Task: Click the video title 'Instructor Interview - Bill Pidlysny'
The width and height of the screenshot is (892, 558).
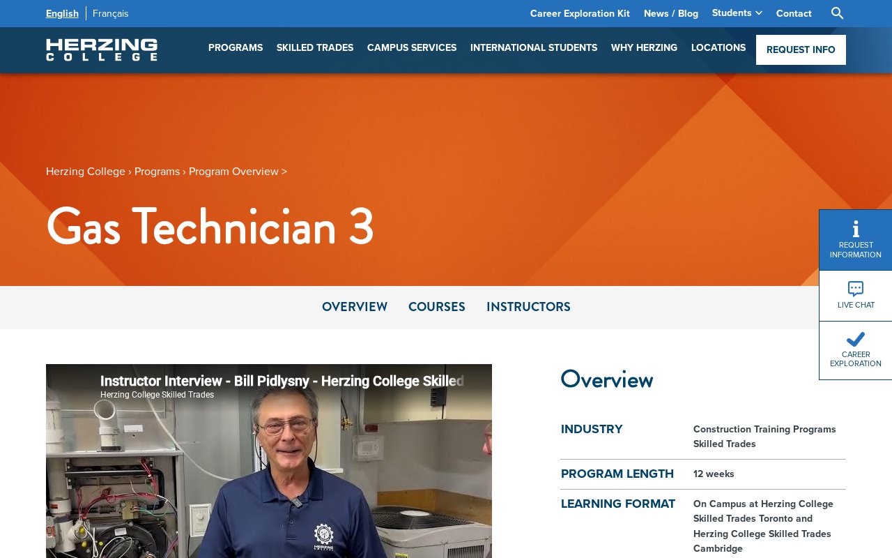Action: (282, 381)
